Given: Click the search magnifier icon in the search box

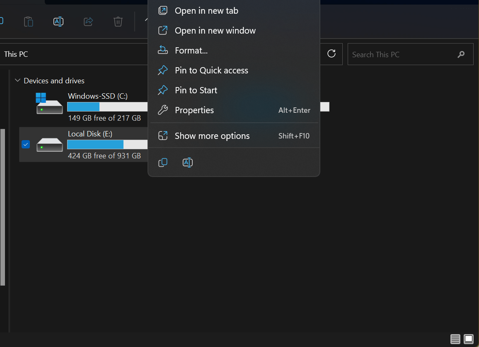Looking at the screenshot, I should click(x=461, y=54).
